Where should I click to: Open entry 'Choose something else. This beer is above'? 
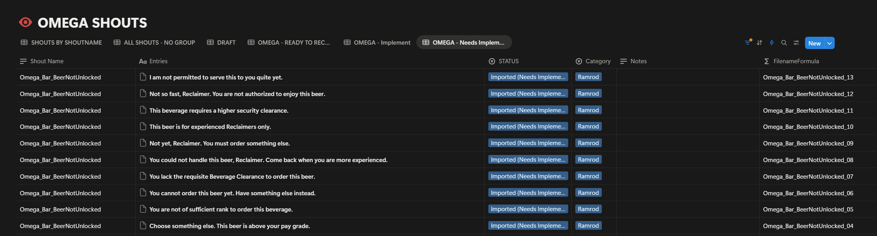click(230, 226)
